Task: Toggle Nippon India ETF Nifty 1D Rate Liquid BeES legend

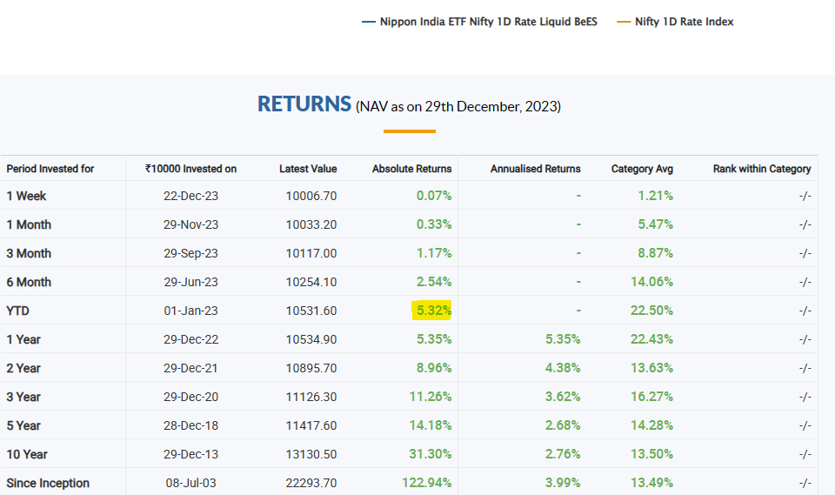Action: (x=479, y=22)
